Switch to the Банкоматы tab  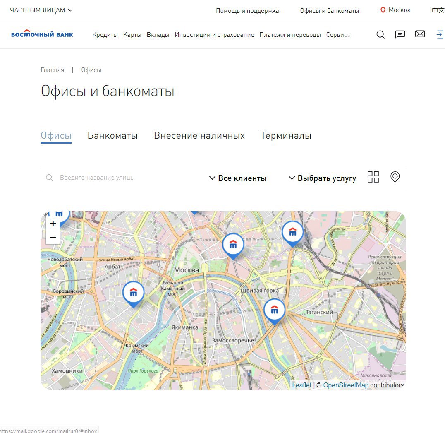coord(112,135)
